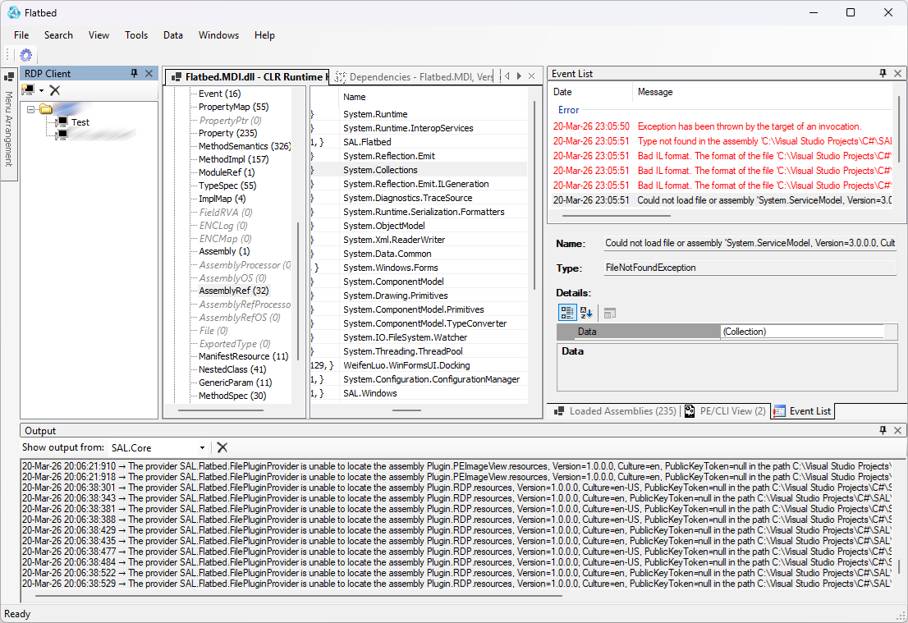908x623 pixels.
Task: Toggle auto-hide pin on Output panel
Action: 883,431
